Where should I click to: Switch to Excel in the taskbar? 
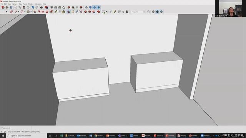coord(61,136)
